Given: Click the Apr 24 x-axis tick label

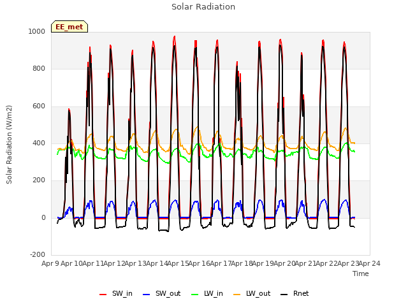Looking at the screenshot, I should [370, 263].
